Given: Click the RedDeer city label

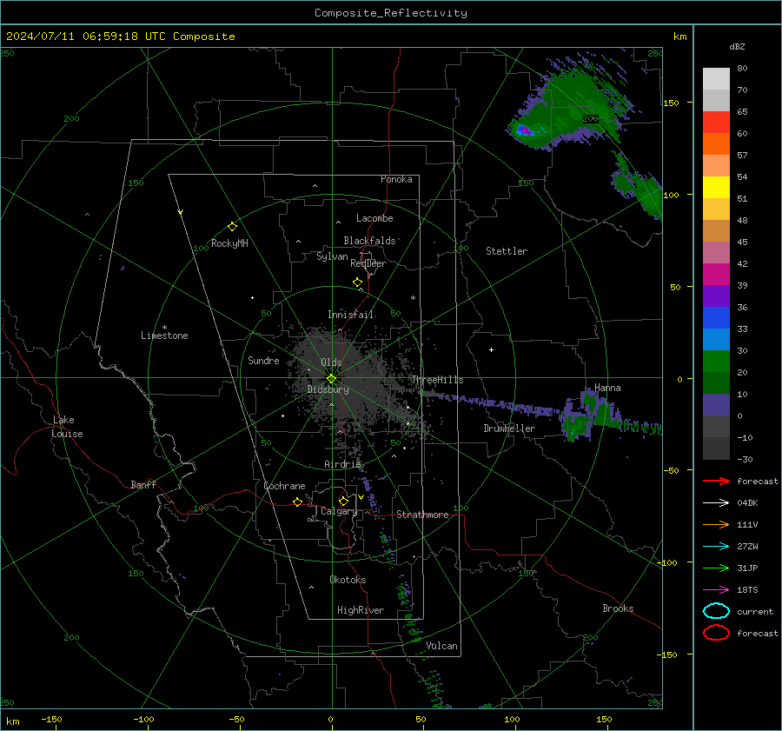Looking at the screenshot, I should 368,263.
